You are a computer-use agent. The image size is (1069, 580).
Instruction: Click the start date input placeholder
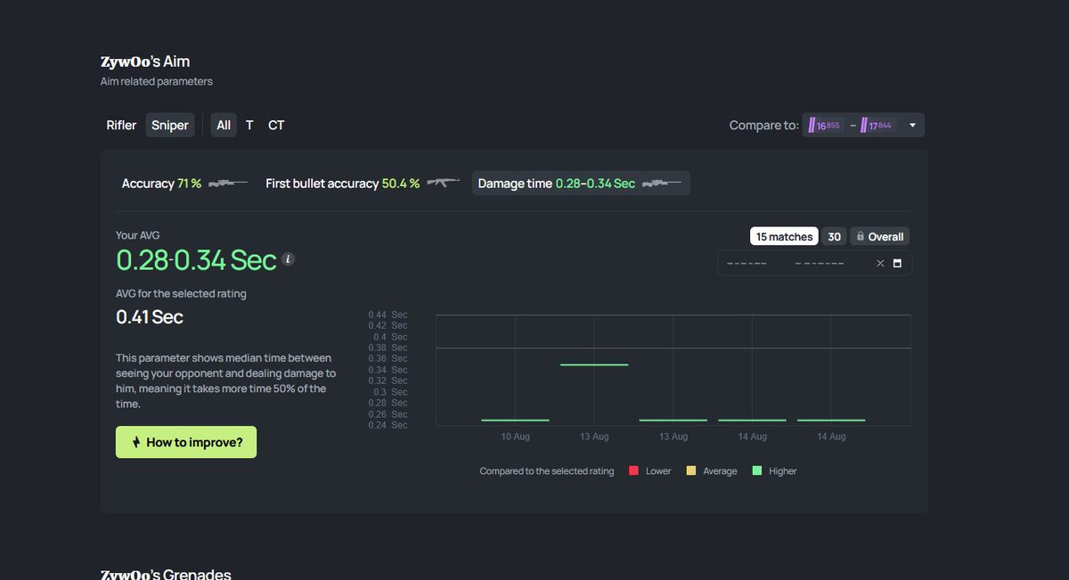(x=747, y=264)
